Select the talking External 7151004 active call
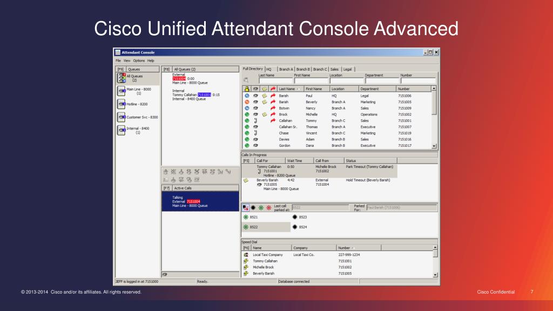 pos(200,201)
